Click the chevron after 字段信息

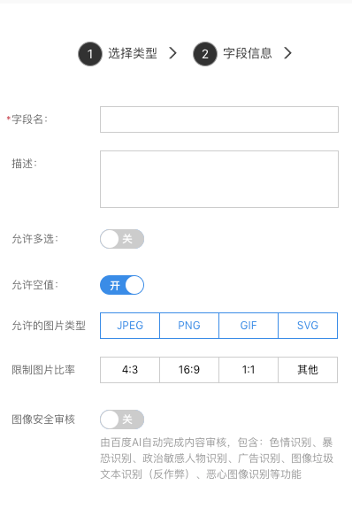[288, 53]
